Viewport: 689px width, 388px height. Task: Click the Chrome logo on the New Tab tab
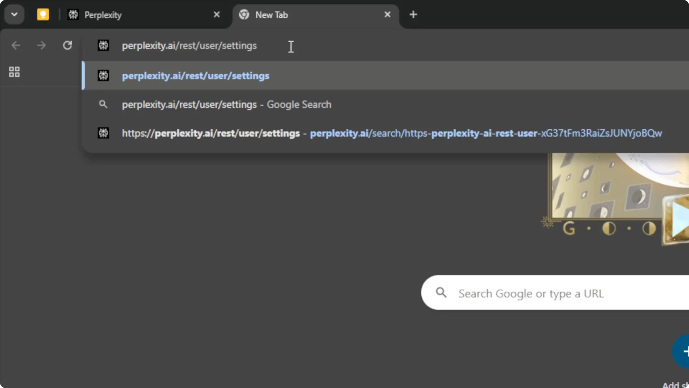(x=244, y=15)
